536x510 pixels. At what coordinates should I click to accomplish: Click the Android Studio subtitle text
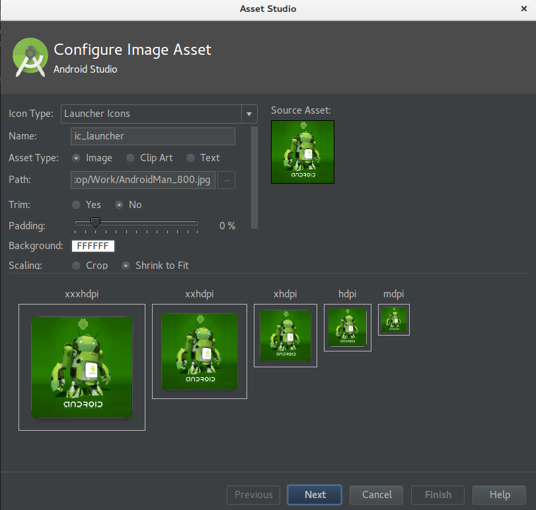click(x=85, y=69)
